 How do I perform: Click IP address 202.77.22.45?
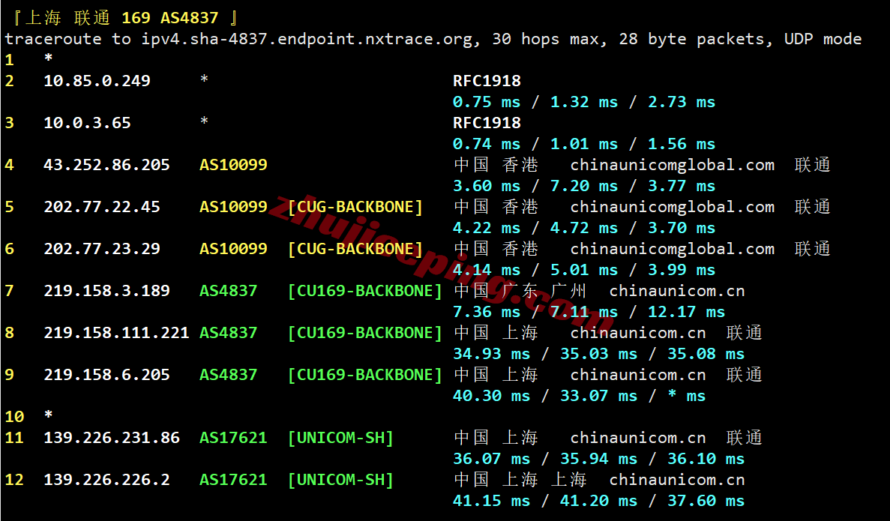pyautogui.click(x=102, y=207)
